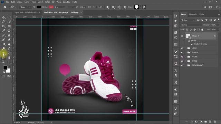Select the Gradient tool

[3, 44]
